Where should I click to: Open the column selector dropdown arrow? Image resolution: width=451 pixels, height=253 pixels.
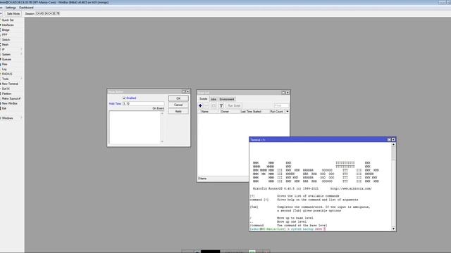[287, 111]
